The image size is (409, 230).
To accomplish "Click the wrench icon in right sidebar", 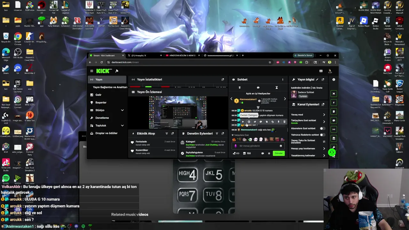I will (x=334, y=147).
